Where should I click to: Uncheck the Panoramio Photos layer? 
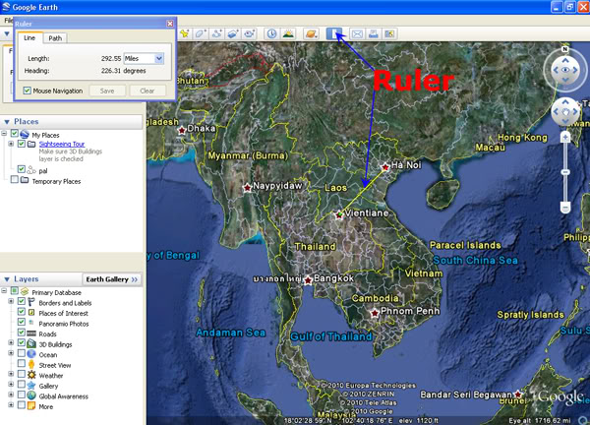(x=22, y=323)
